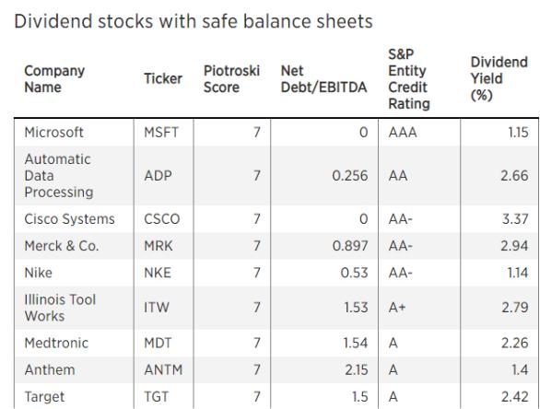Click the 3.37 dividend yield value
Image resolution: width=540 pixels, height=409 pixels.
pyautogui.click(x=515, y=219)
